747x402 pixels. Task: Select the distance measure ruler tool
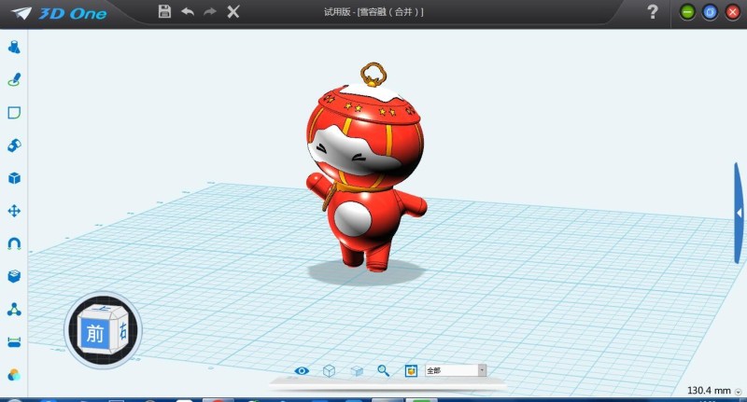click(x=14, y=342)
